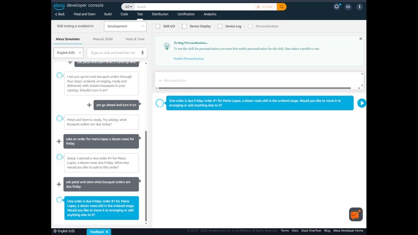Select the 'yes go ahead and turn it on' utterance
This screenshot has width=418, height=235.
pyautogui.click(x=116, y=105)
